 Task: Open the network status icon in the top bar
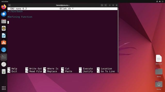[157, 1]
